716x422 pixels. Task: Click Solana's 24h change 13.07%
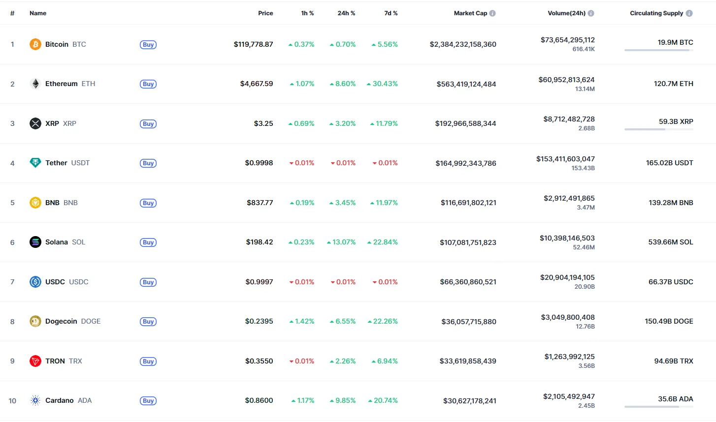341,242
